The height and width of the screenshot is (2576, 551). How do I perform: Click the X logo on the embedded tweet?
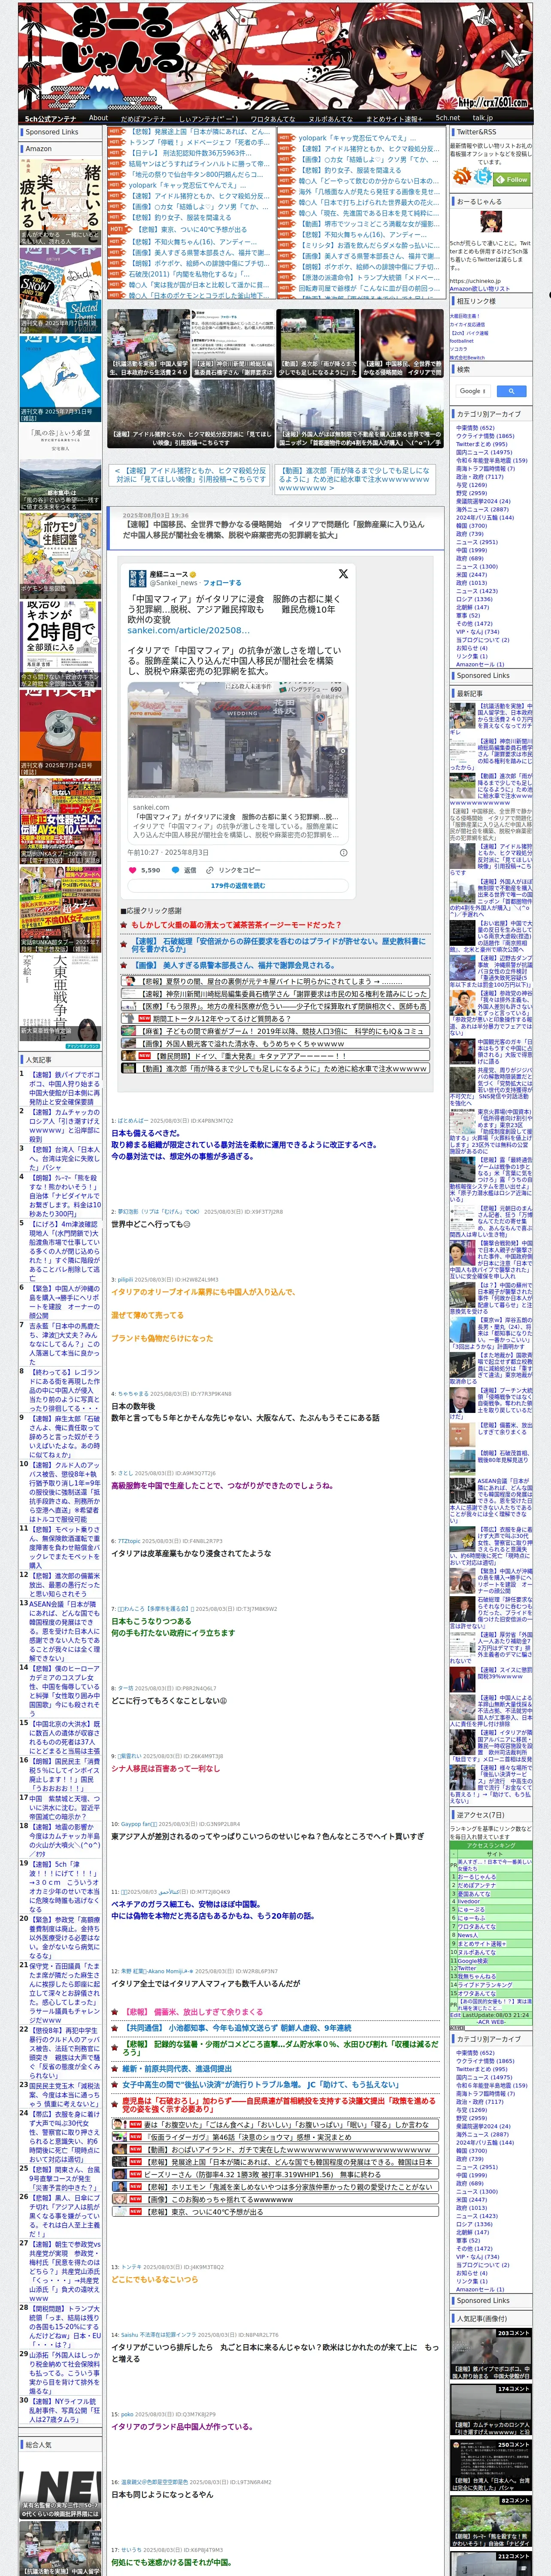[343, 574]
